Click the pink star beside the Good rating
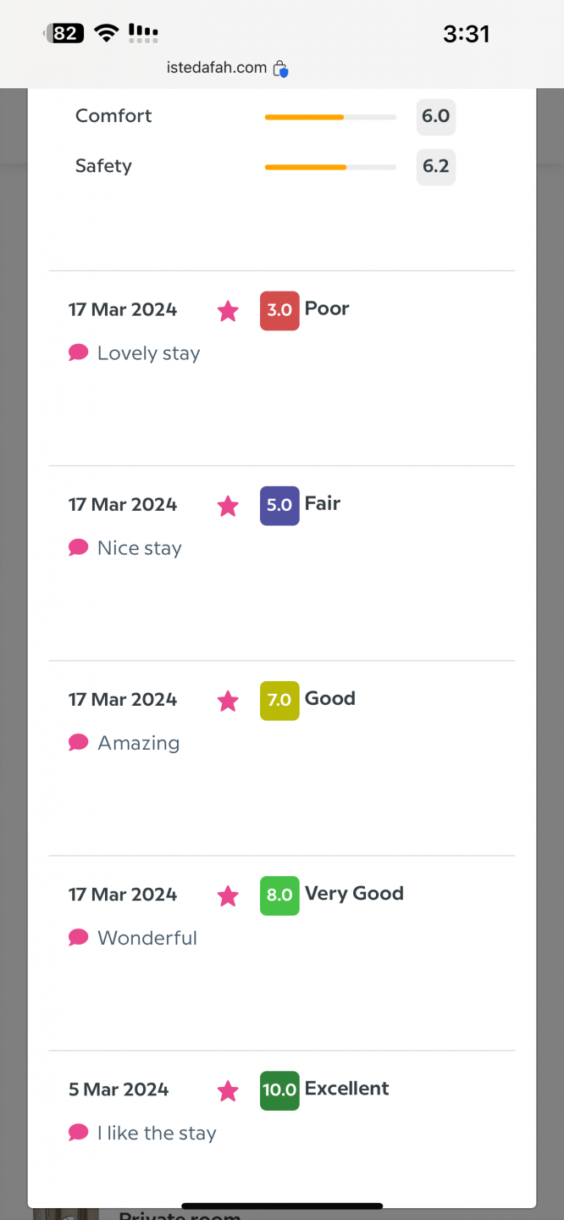564x1220 pixels. tap(228, 701)
